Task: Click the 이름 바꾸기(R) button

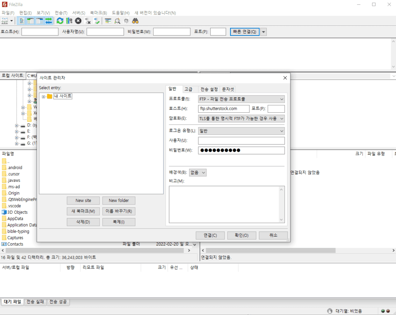Action: (x=119, y=211)
